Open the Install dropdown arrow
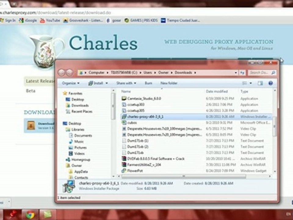 tap(107, 83)
